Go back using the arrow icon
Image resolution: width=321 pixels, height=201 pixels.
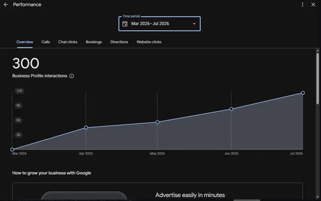(6, 5)
